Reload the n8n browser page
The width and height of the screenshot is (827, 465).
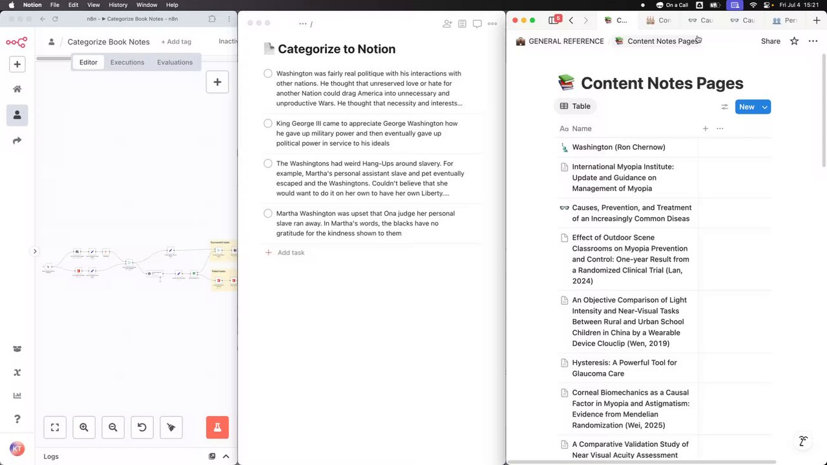coord(55,19)
